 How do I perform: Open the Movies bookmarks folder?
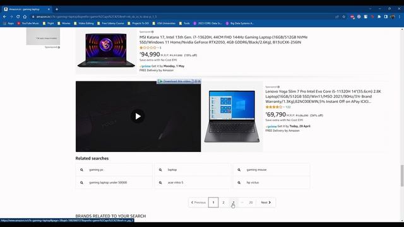[64, 23]
